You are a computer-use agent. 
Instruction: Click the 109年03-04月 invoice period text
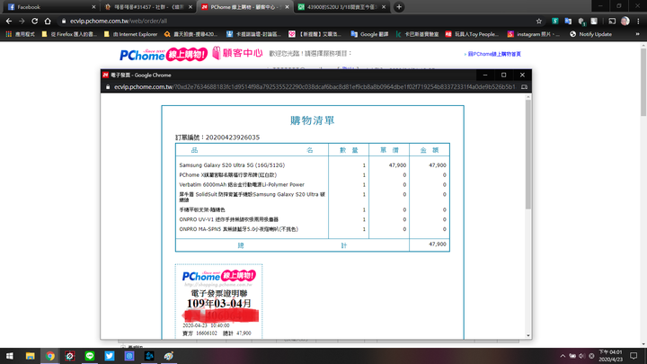coord(218,304)
